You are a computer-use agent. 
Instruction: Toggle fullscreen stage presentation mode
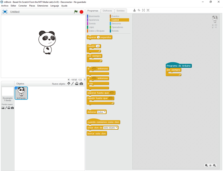coord(5,12)
